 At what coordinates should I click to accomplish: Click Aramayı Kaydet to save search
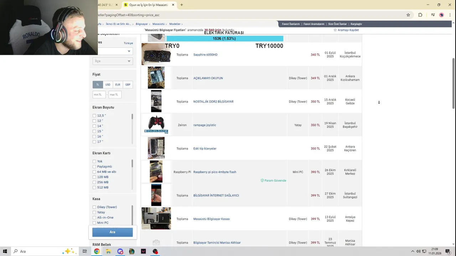(x=348, y=30)
